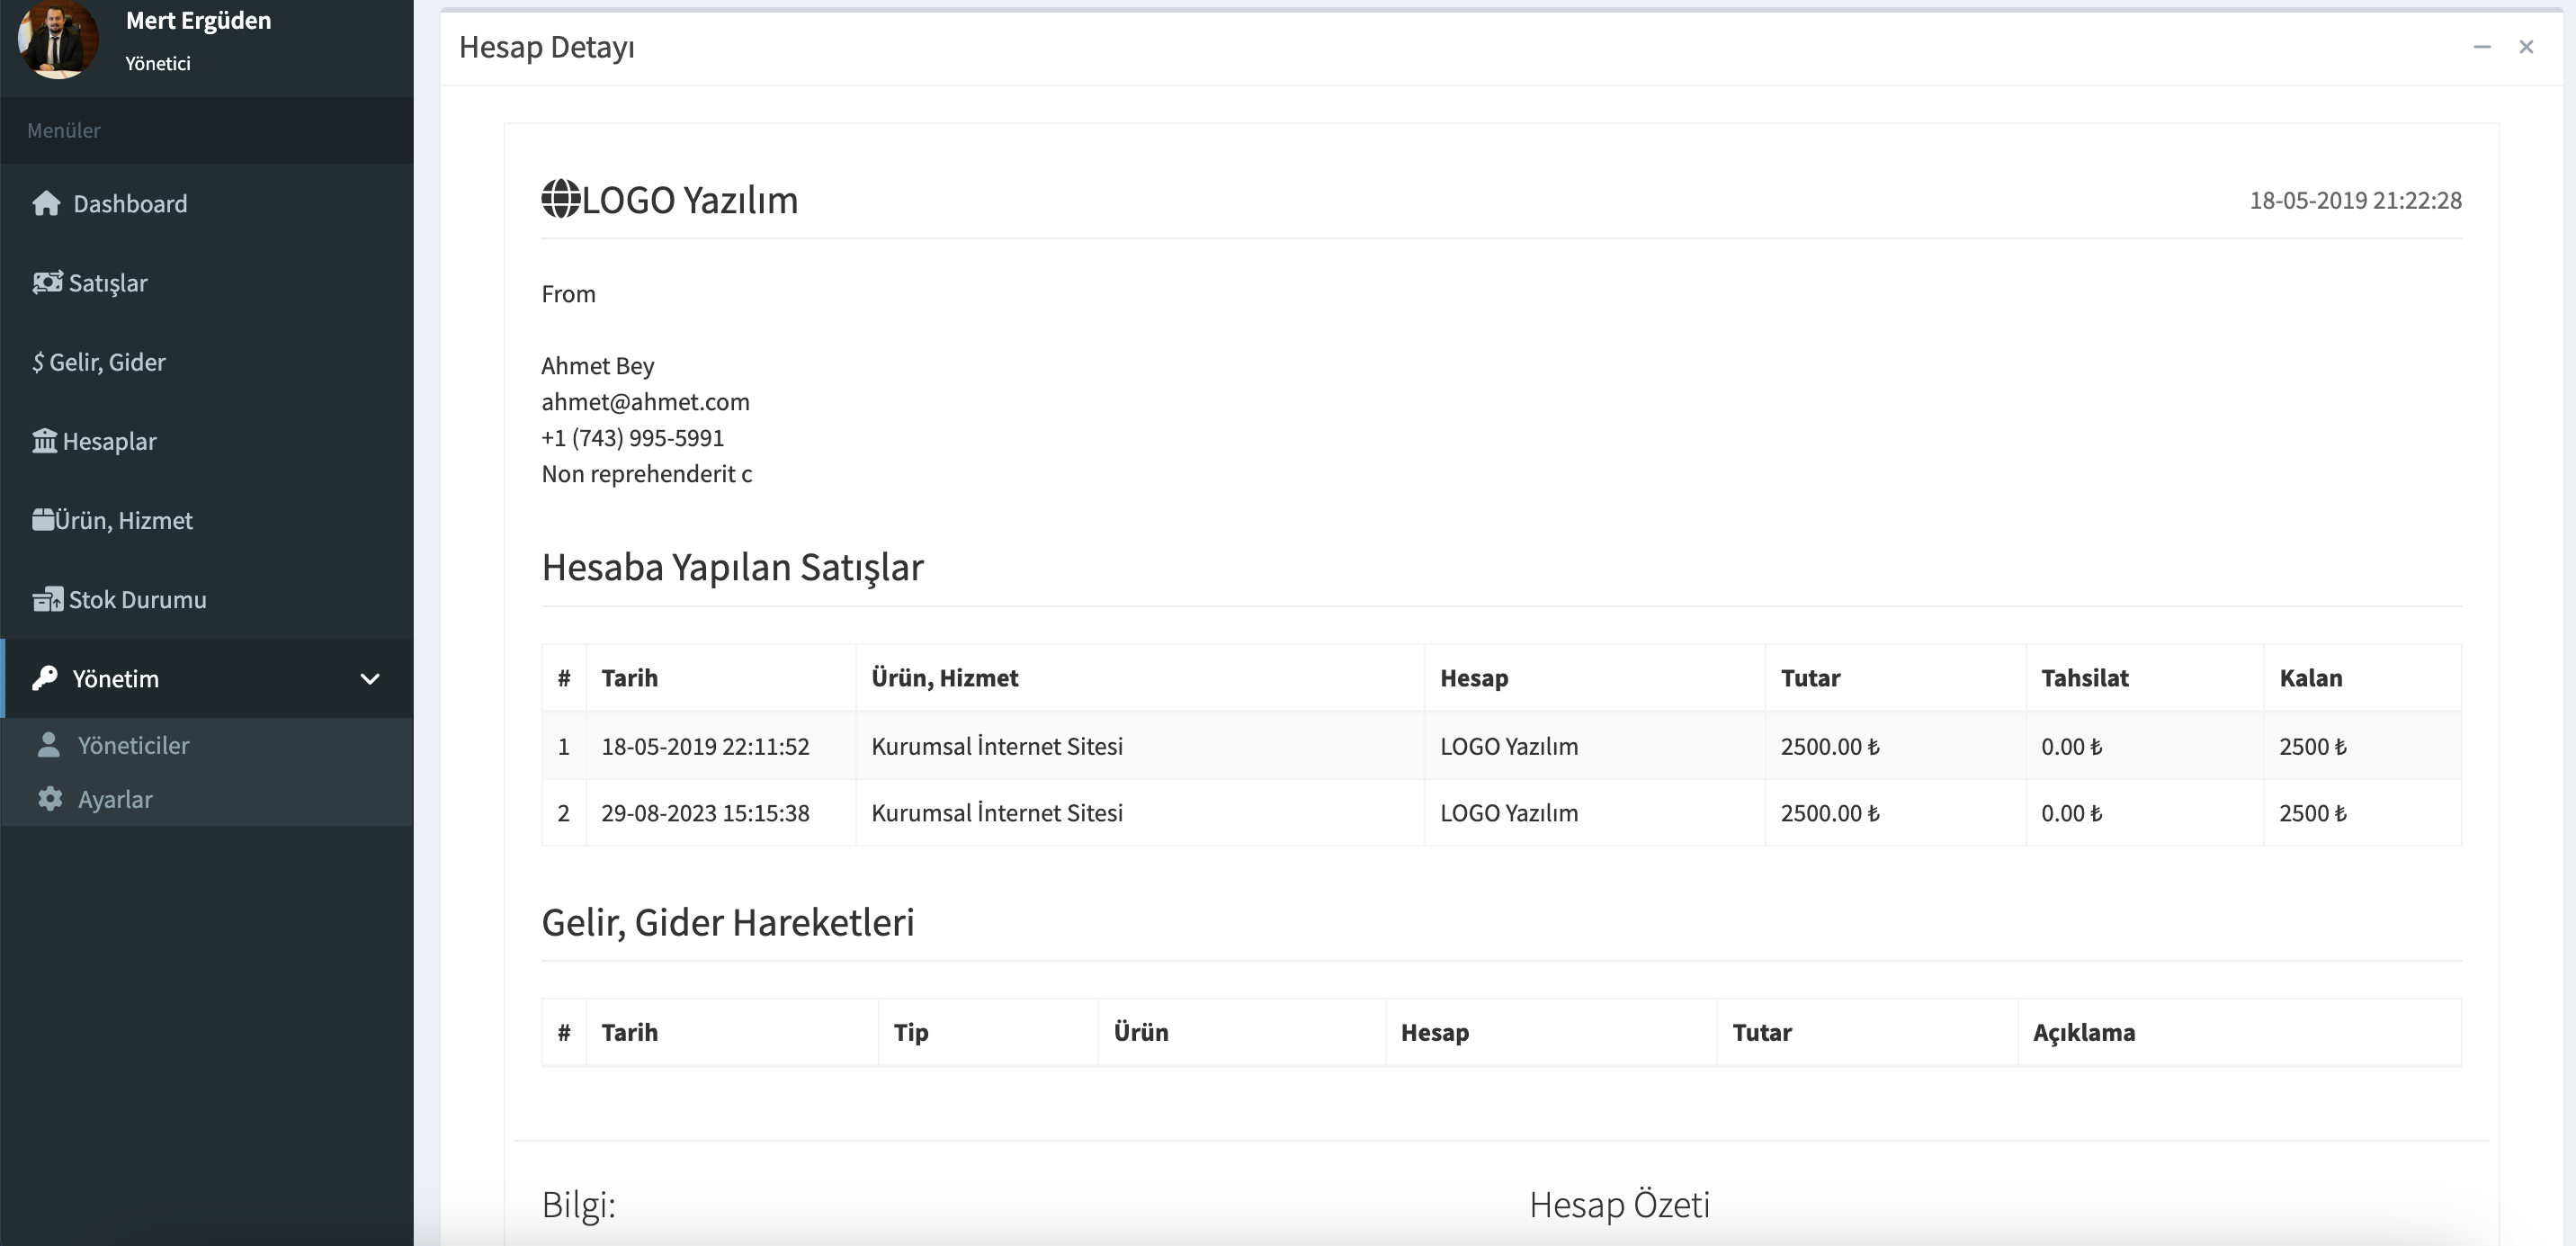Click the Yönetim key icon
This screenshot has height=1246, width=2576.
pos(46,678)
